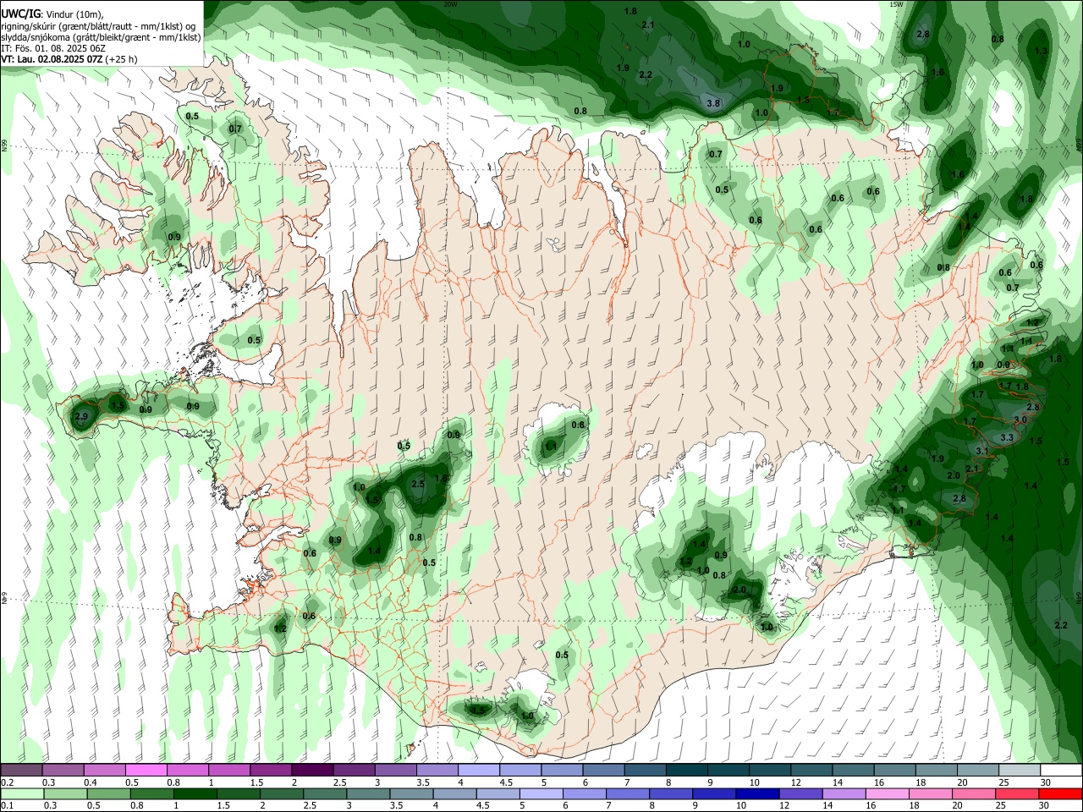1083x812 pixels.
Task: Click the "15W" longitude label
Action: (x=896, y=4)
